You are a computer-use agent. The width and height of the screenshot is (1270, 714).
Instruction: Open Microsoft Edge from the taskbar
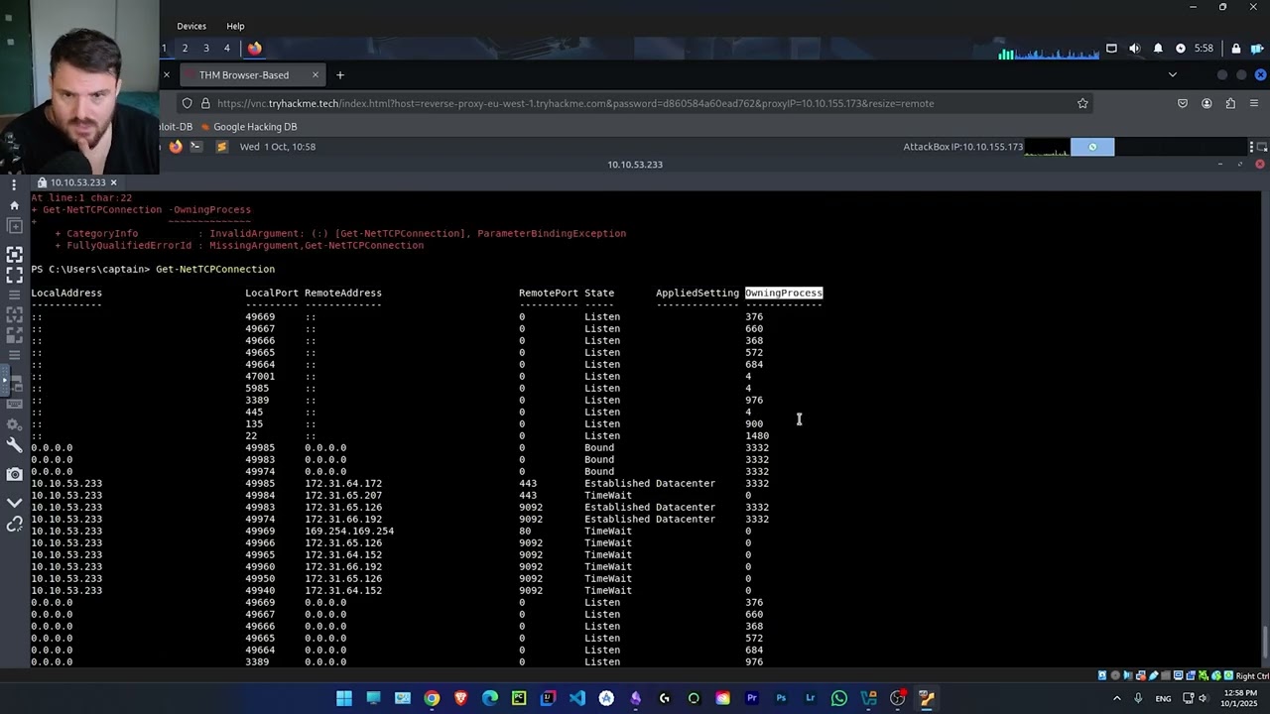[x=490, y=698]
